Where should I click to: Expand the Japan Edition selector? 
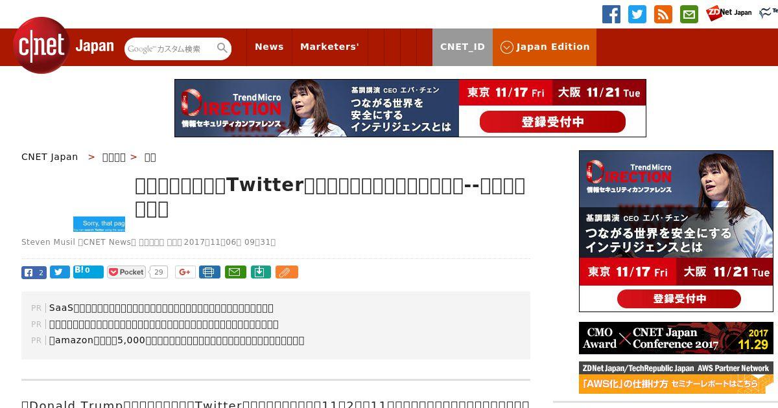(x=545, y=47)
